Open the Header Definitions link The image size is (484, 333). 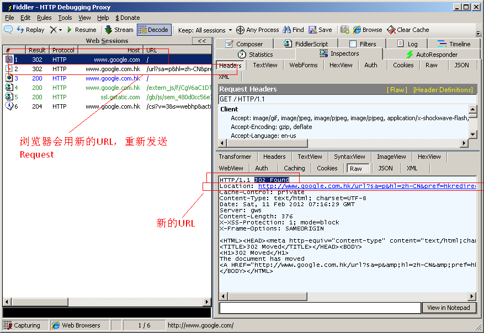tap(443, 89)
